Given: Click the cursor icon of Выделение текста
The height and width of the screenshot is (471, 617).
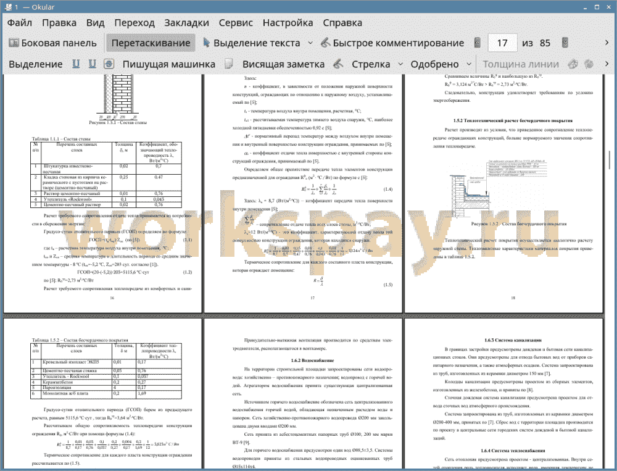Looking at the screenshot, I should pos(206,43).
